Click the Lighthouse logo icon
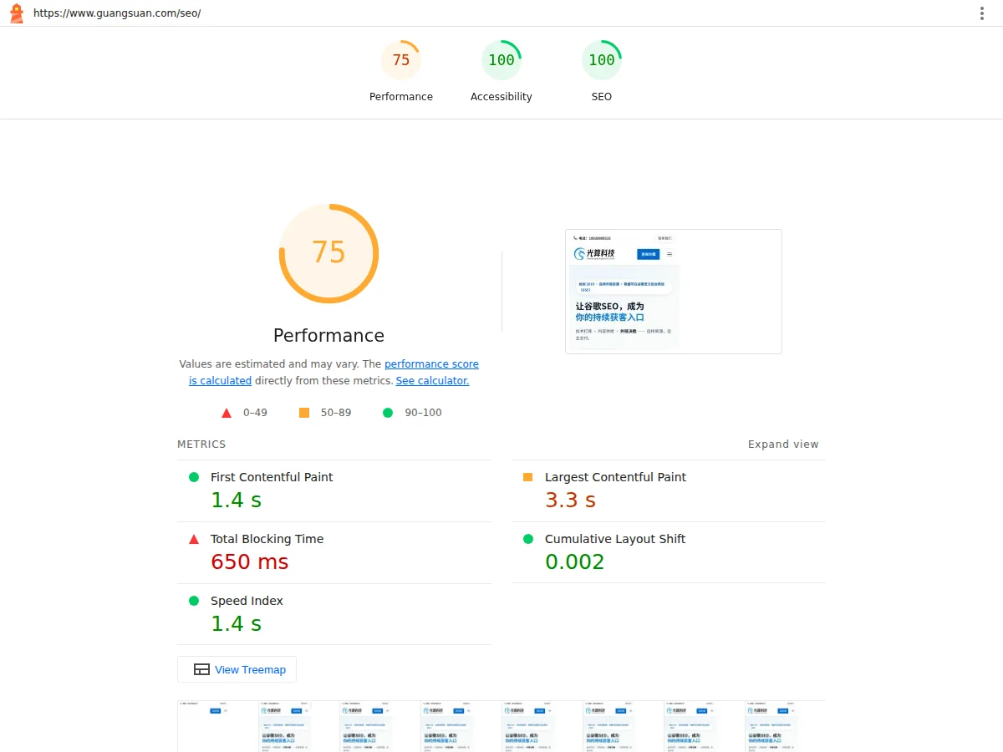This screenshot has width=1003, height=752. coord(17,13)
